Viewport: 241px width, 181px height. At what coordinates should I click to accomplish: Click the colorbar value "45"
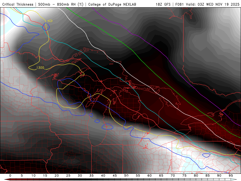(115, 176)
